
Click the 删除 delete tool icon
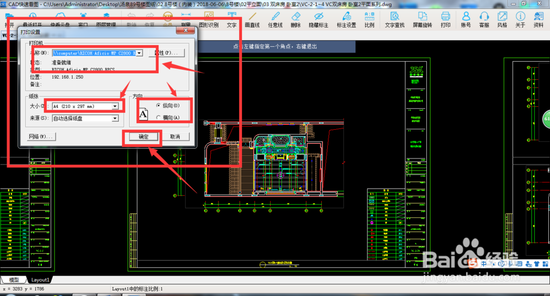point(295,19)
